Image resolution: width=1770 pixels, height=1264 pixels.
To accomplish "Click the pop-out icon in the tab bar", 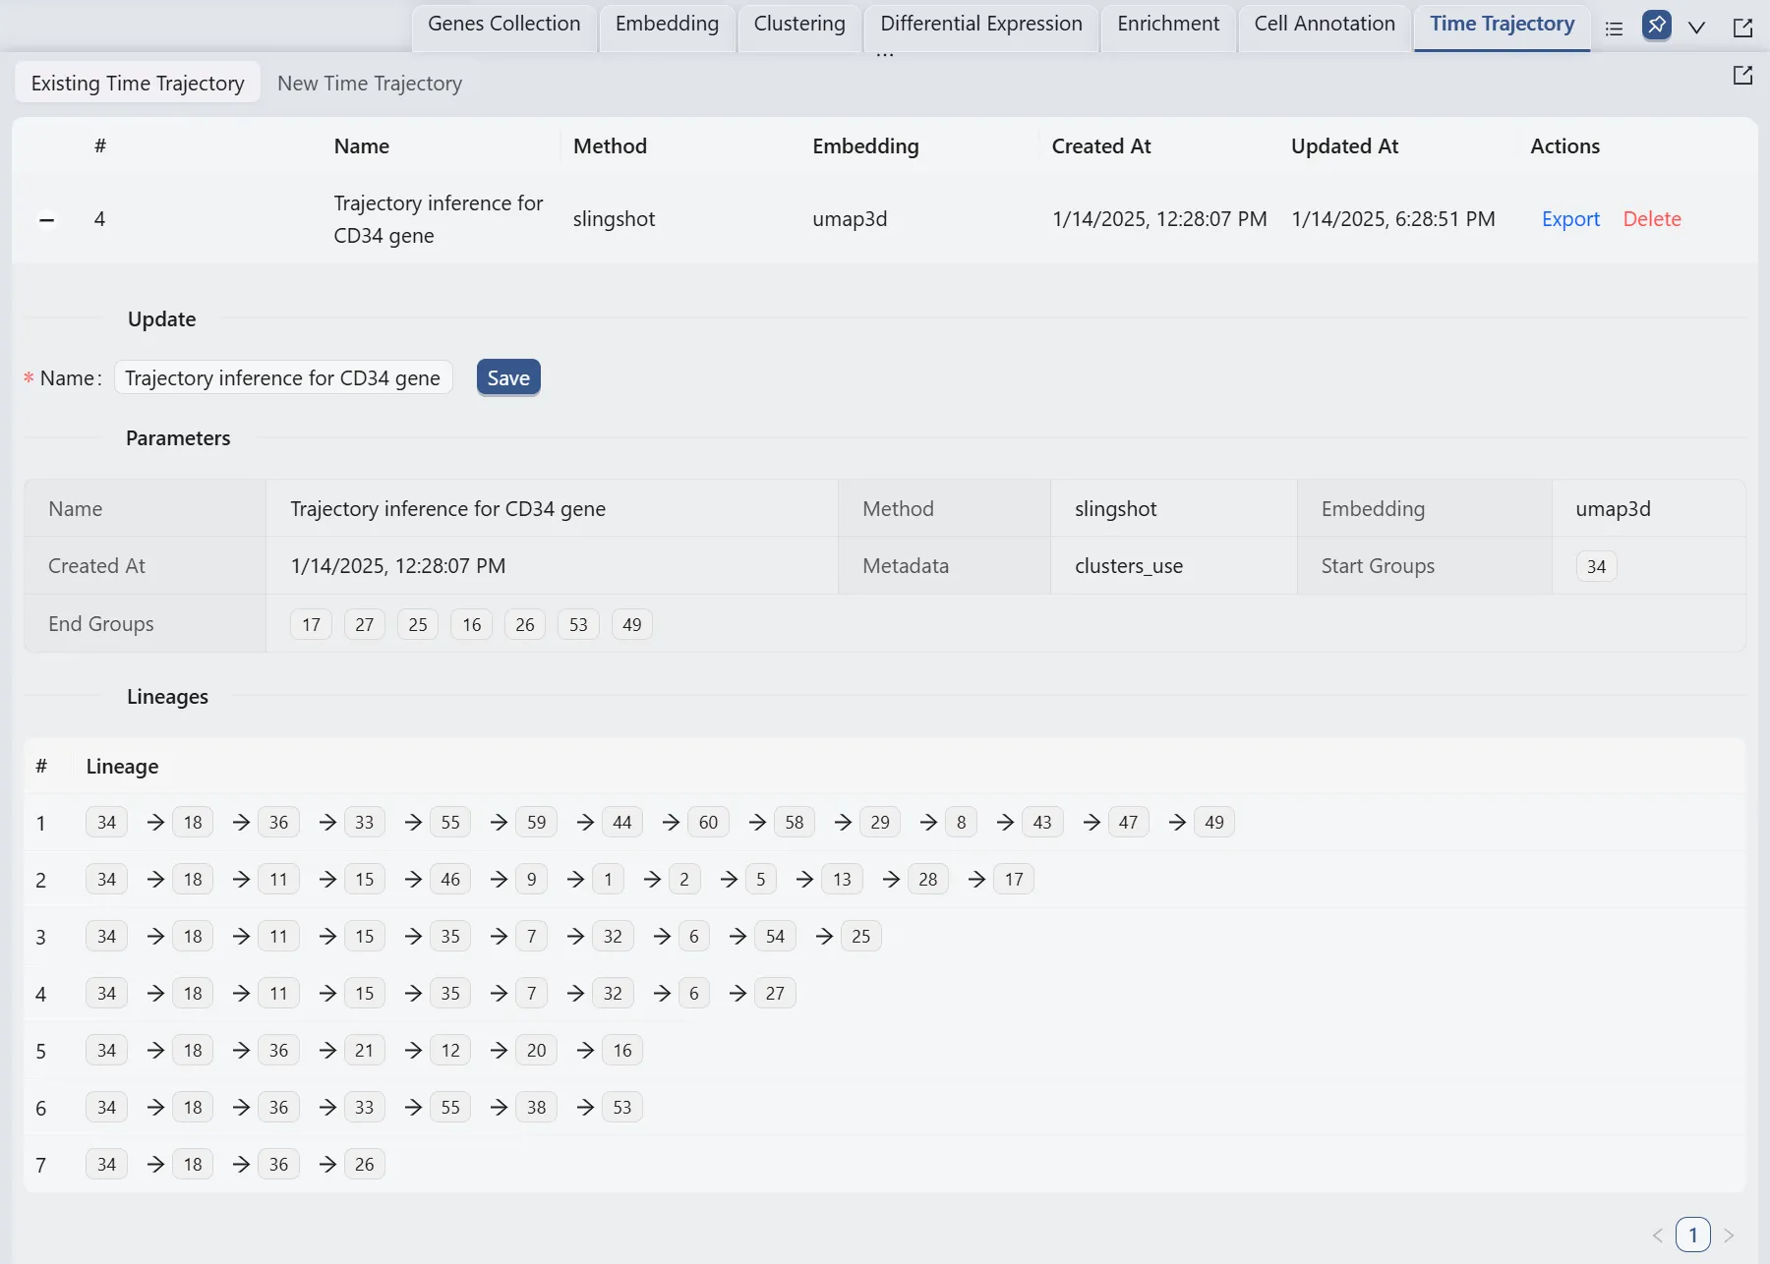I will click(x=1742, y=28).
